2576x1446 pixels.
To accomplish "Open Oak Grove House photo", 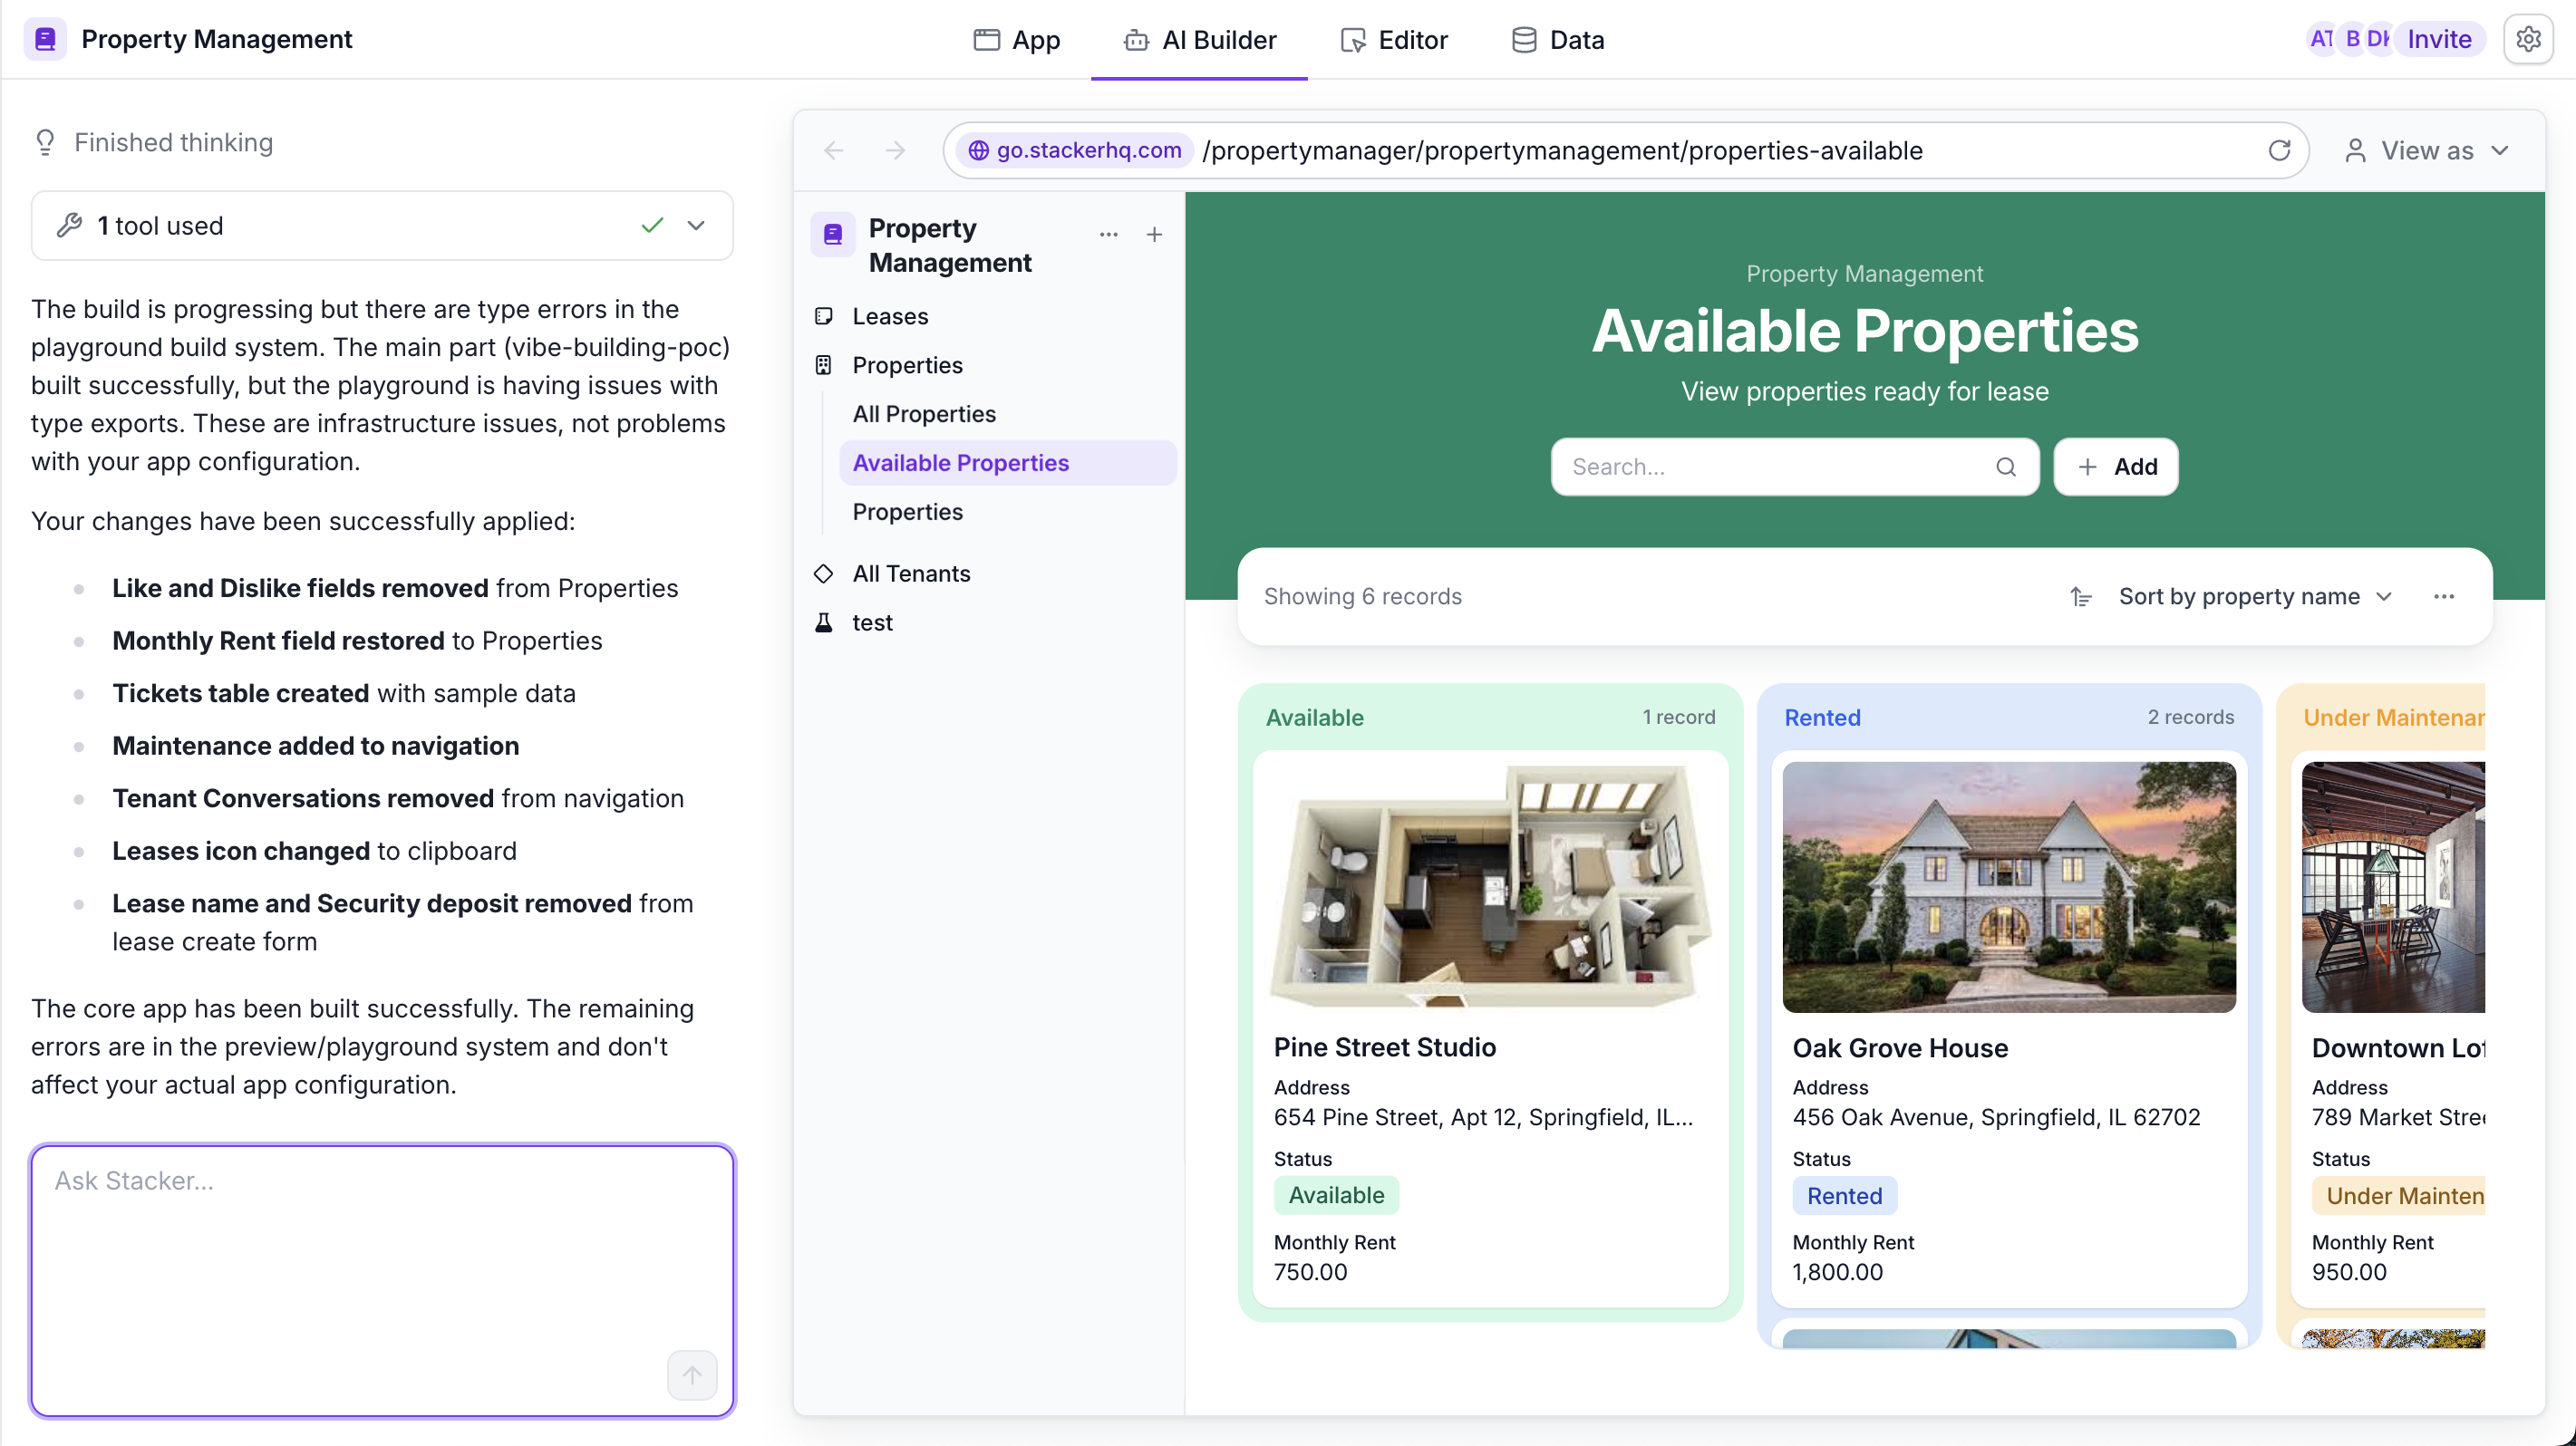I will click(2008, 886).
